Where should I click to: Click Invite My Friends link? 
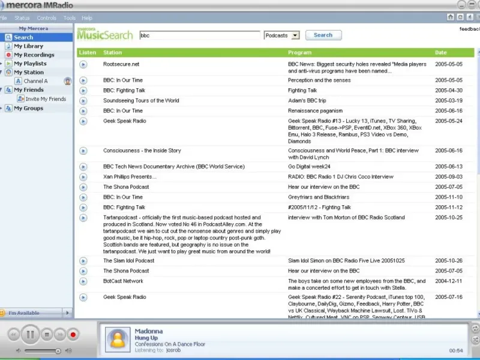46,99
